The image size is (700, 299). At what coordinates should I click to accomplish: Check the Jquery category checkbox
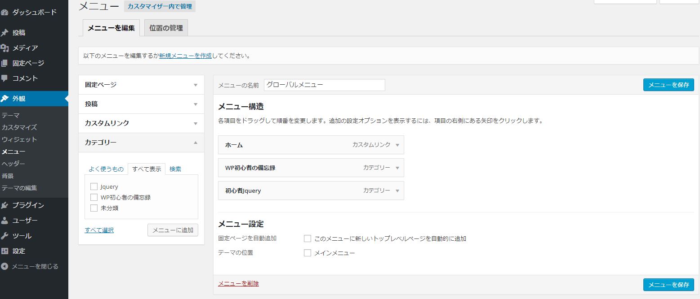pyautogui.click(x=94, y=186)
